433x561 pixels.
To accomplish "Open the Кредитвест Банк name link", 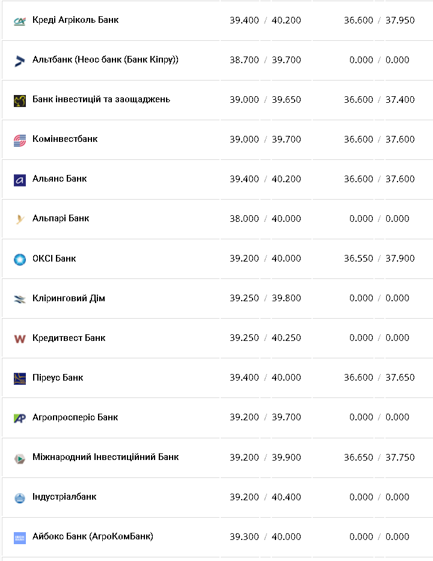I will click(x=69, y=338).
